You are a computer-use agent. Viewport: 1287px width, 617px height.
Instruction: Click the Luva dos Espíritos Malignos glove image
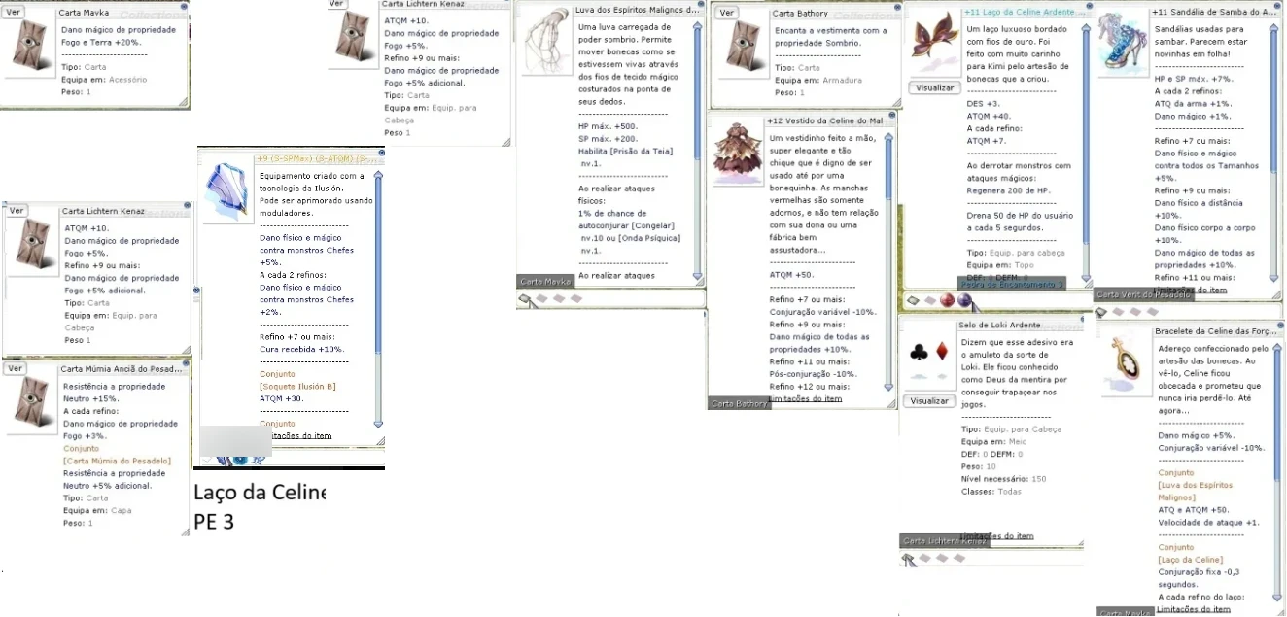546,44
